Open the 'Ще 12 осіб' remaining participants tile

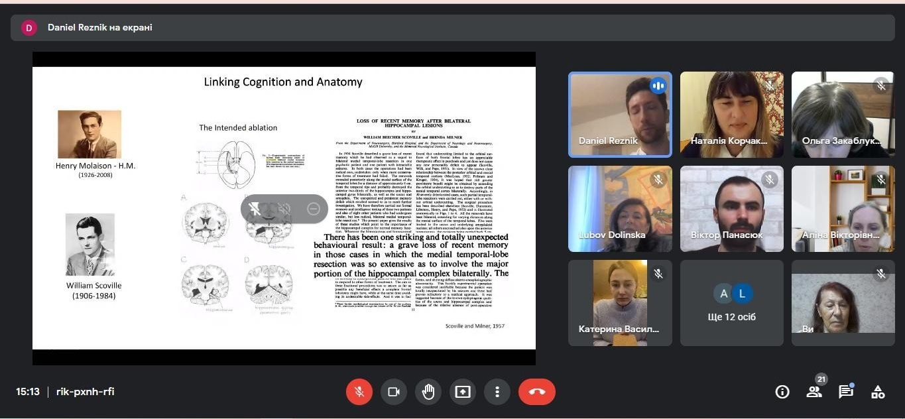click(732, 303)
